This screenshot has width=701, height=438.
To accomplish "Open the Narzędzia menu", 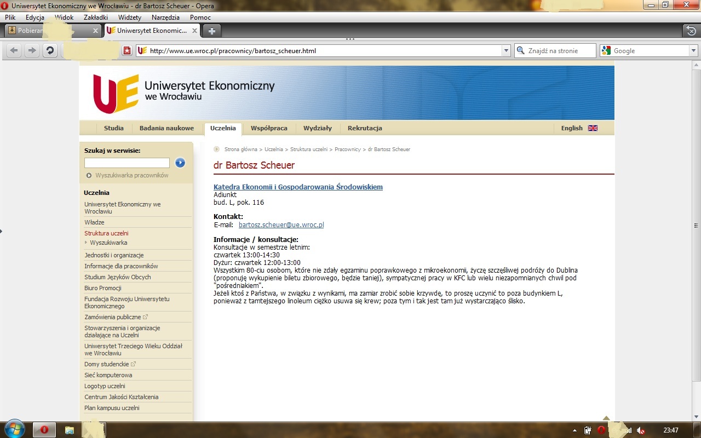I will (x=165, y=18).
